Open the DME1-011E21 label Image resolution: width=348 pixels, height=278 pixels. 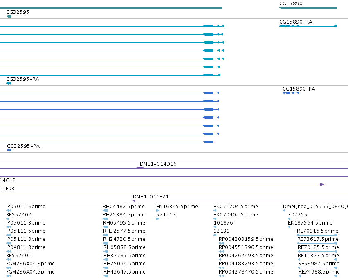(x=151, y=196)
